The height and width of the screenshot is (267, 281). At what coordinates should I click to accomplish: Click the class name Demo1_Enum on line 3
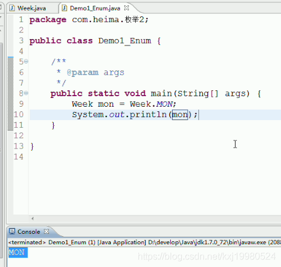pos(125,41)
